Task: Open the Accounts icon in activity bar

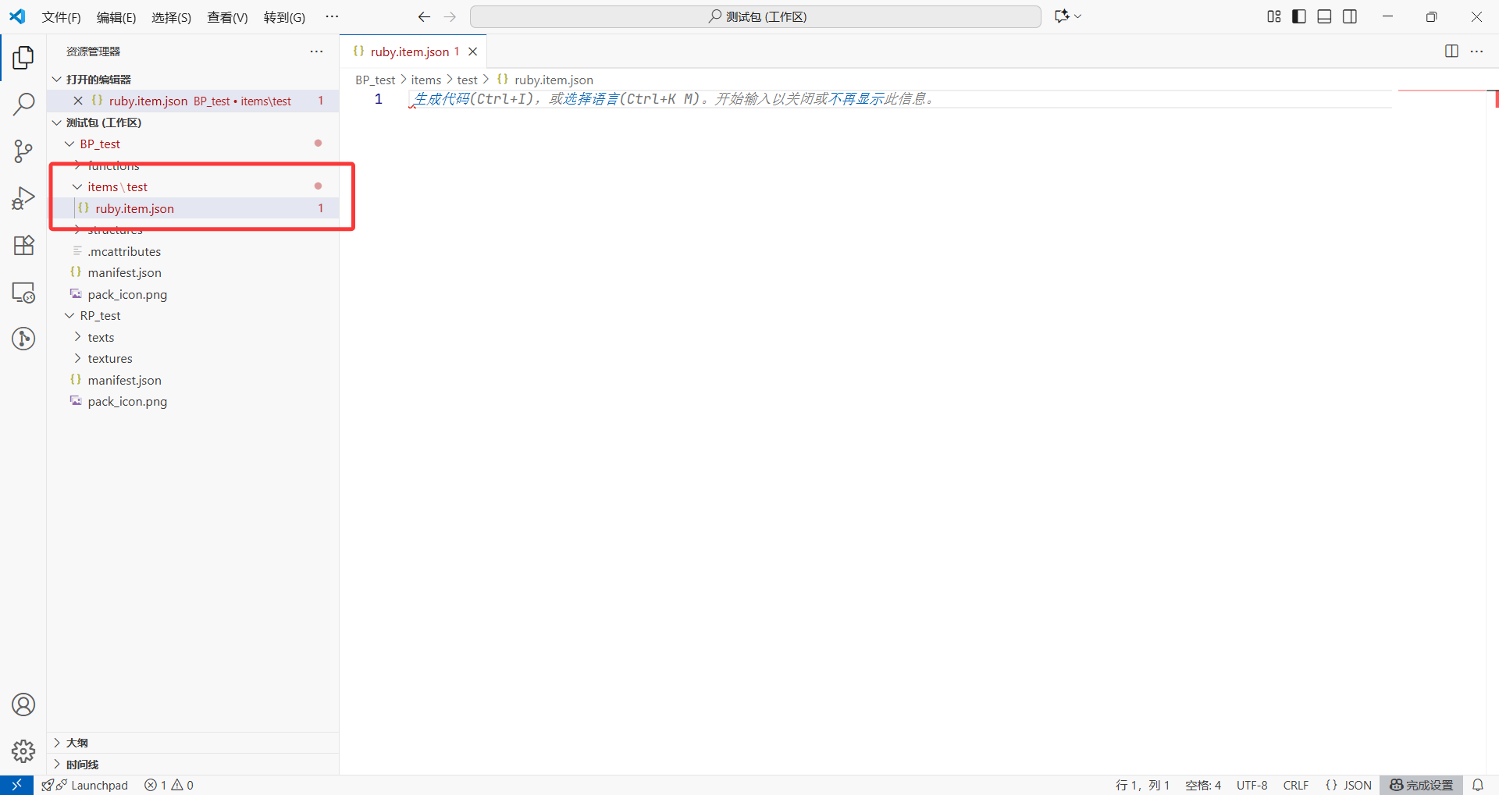Action: click(x=23, y=704)
